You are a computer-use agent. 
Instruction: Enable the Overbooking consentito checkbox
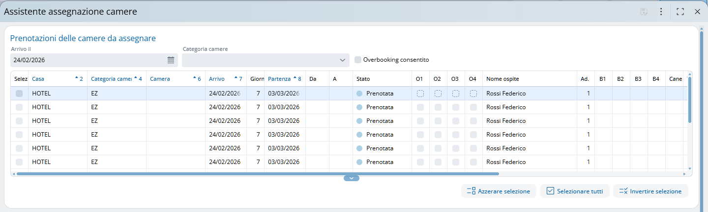tap(358, 60)
